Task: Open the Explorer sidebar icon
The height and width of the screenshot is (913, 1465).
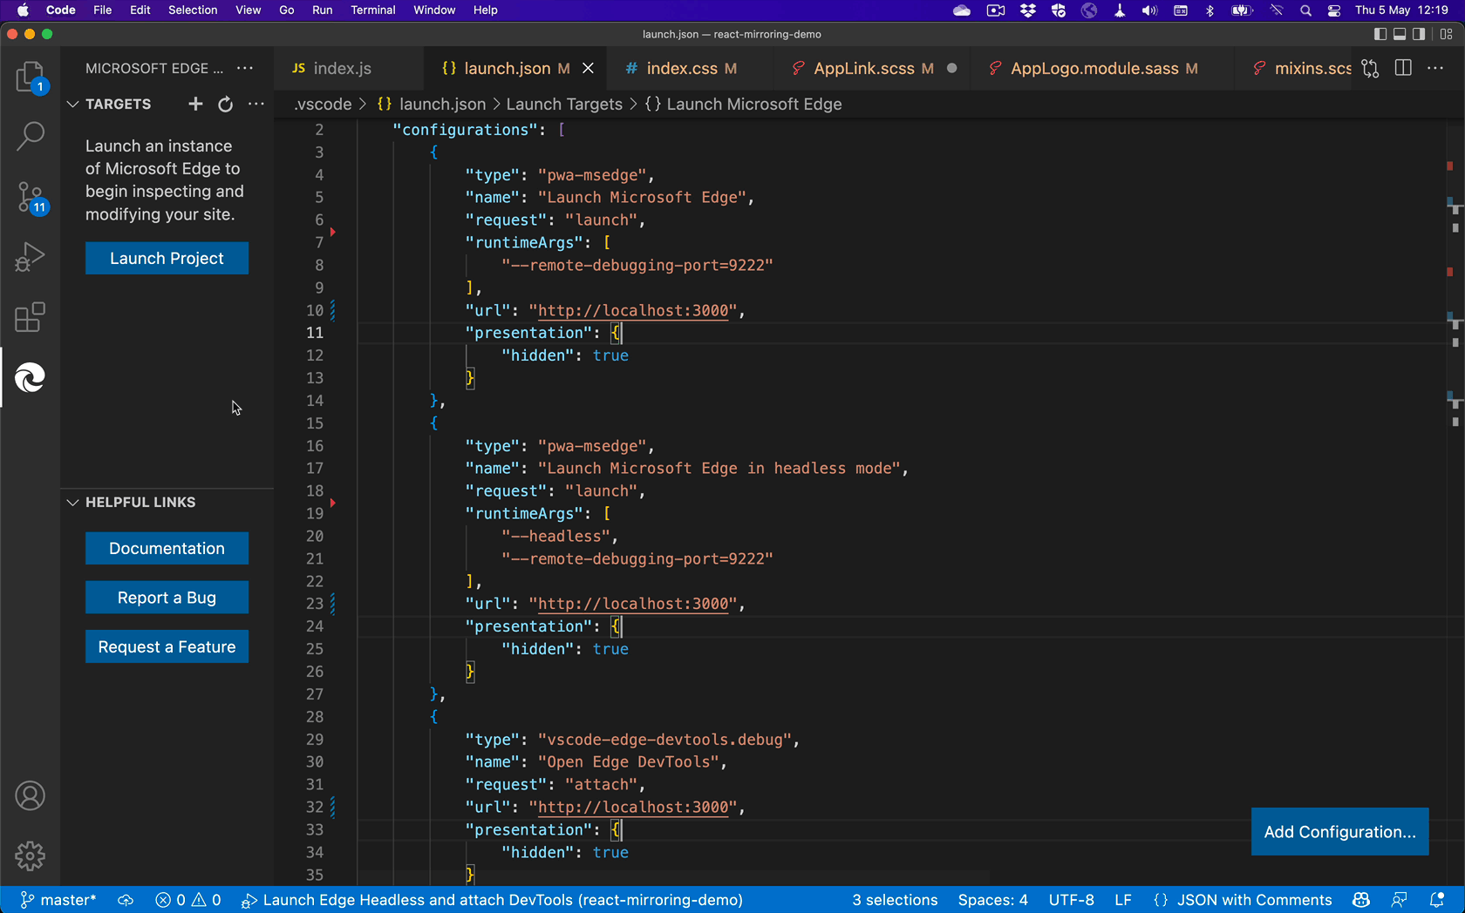Action: [x=30, y=77]
